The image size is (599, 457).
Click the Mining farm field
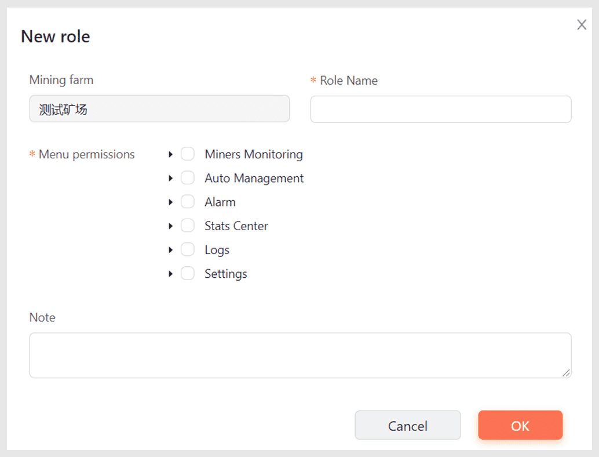159,109
